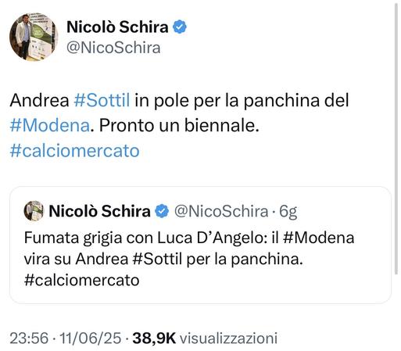Open quoted tweet starting 'Fumata grigia'
The height and width of the screenshot is (351, 401).
pos(200,245)
